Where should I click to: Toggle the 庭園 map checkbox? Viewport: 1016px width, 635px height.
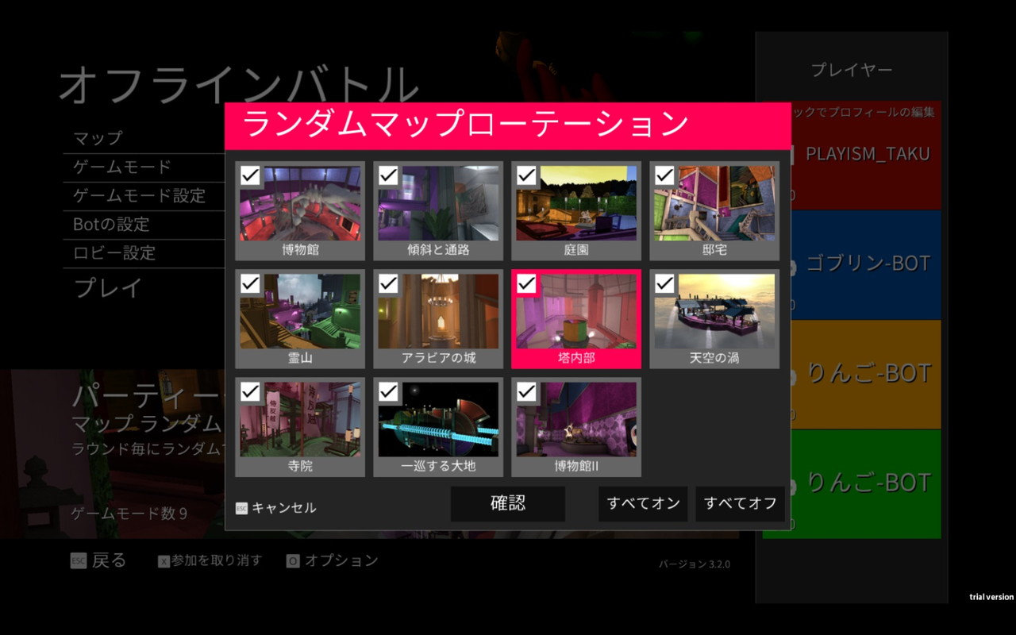526,175
